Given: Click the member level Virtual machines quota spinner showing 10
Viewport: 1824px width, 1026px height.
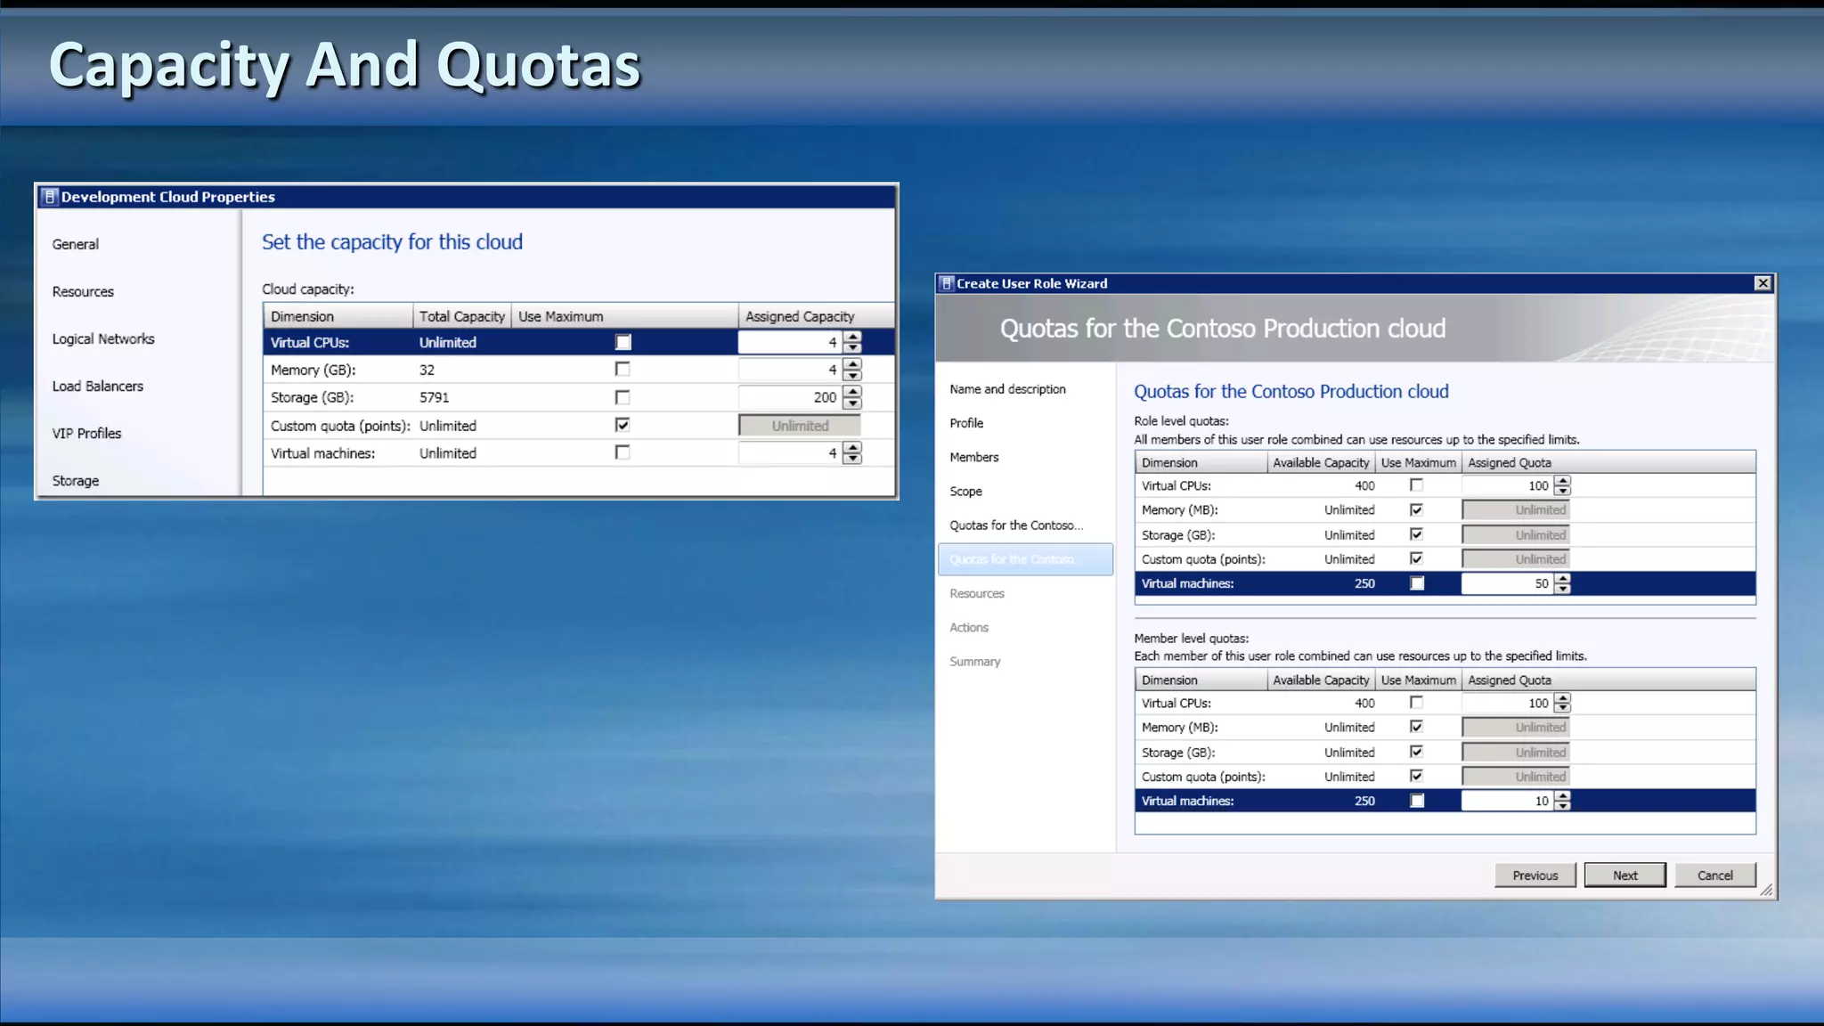Looking at the screenshot, I should click(x=1562, y=801).
